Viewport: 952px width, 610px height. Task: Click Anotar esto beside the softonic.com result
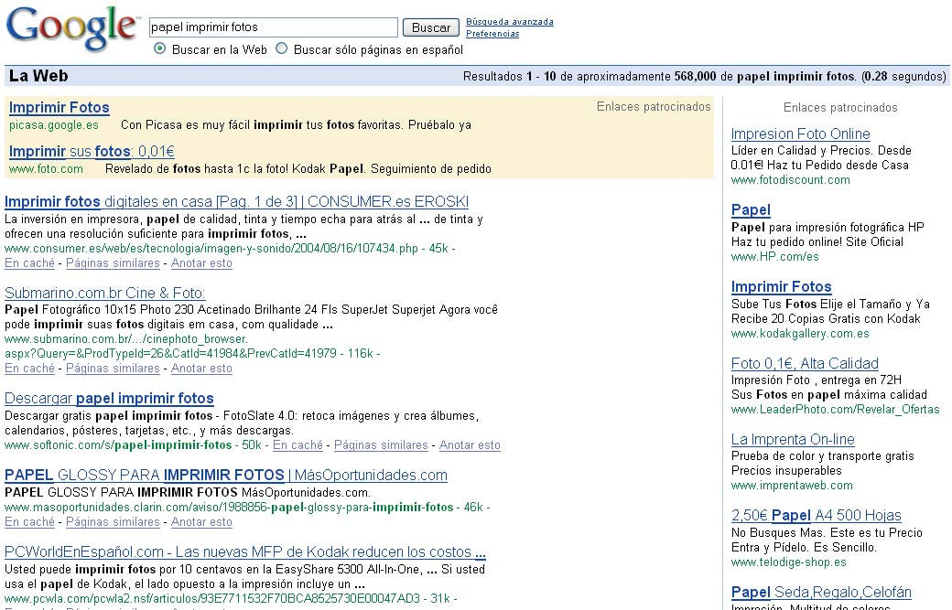(x=470, y=445)
